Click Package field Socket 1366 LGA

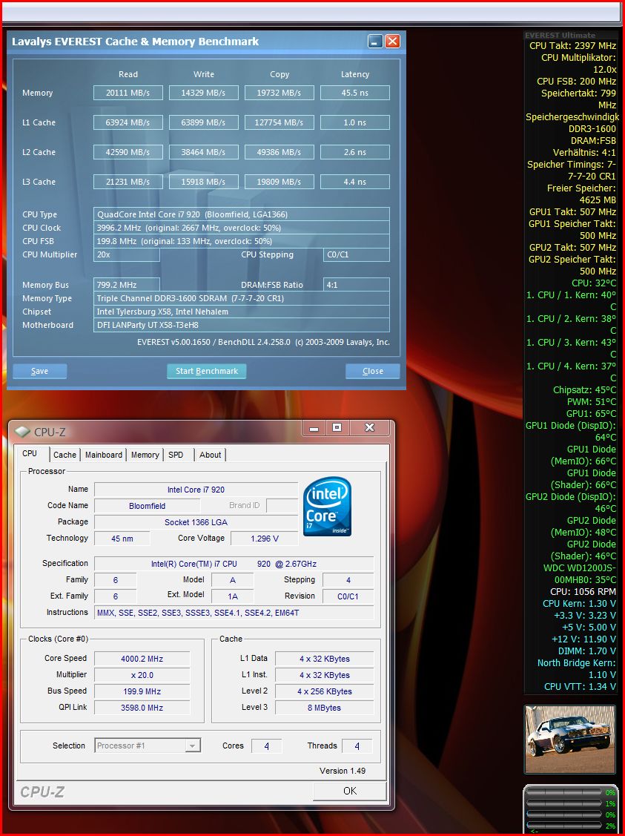click(x=196, y=522)
